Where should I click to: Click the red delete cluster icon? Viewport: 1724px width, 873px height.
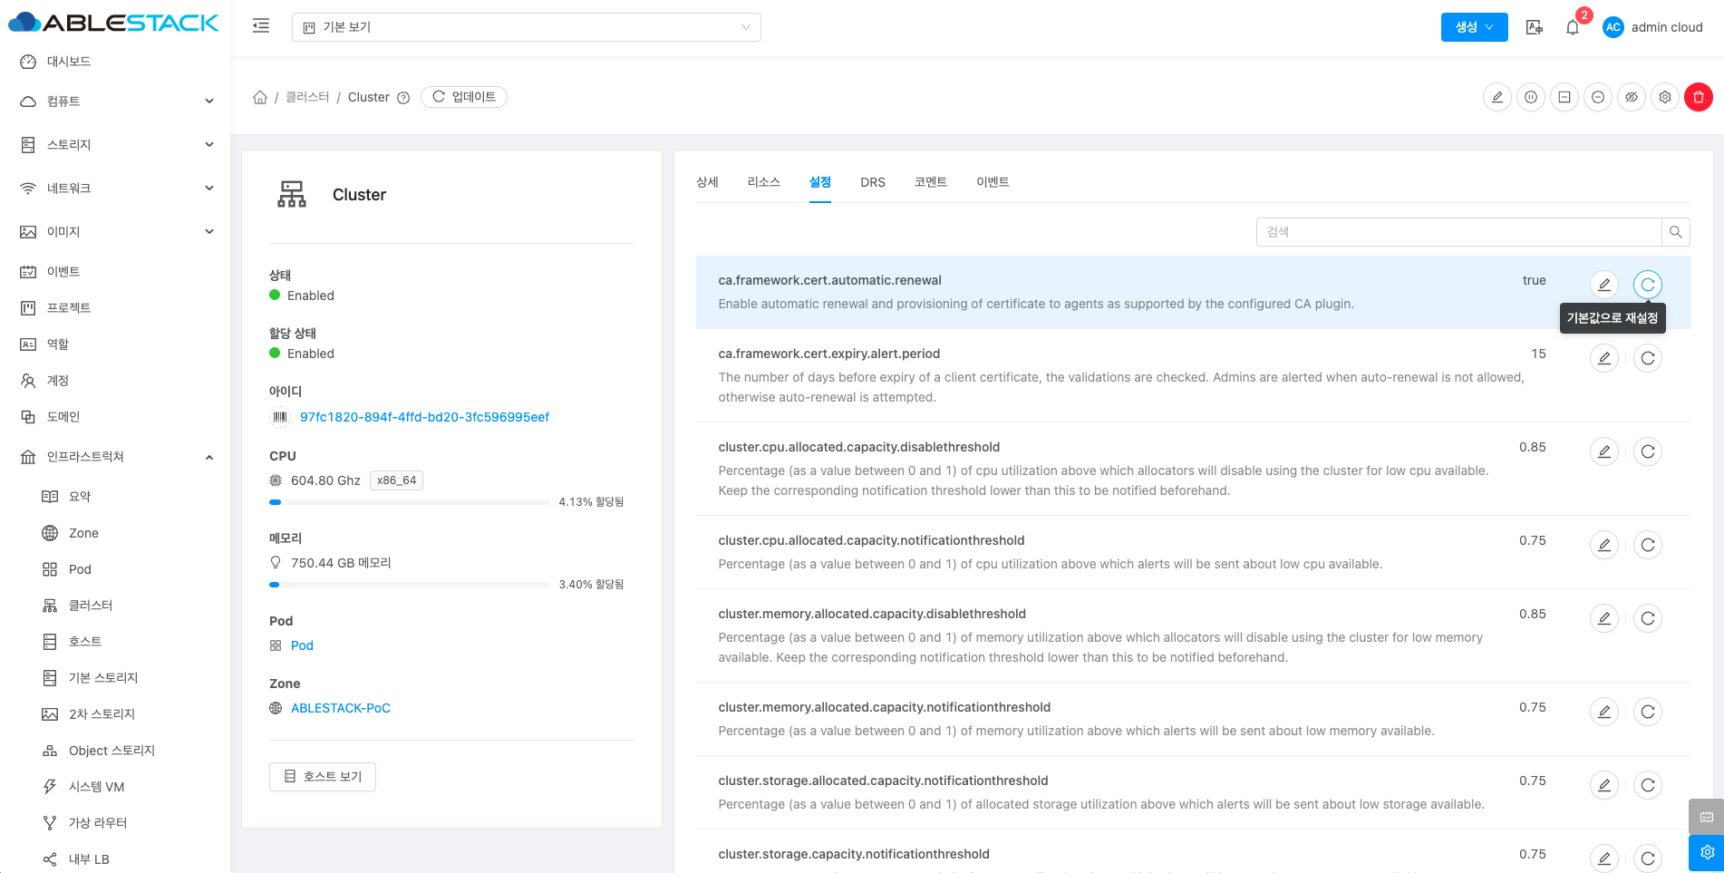1698,97
